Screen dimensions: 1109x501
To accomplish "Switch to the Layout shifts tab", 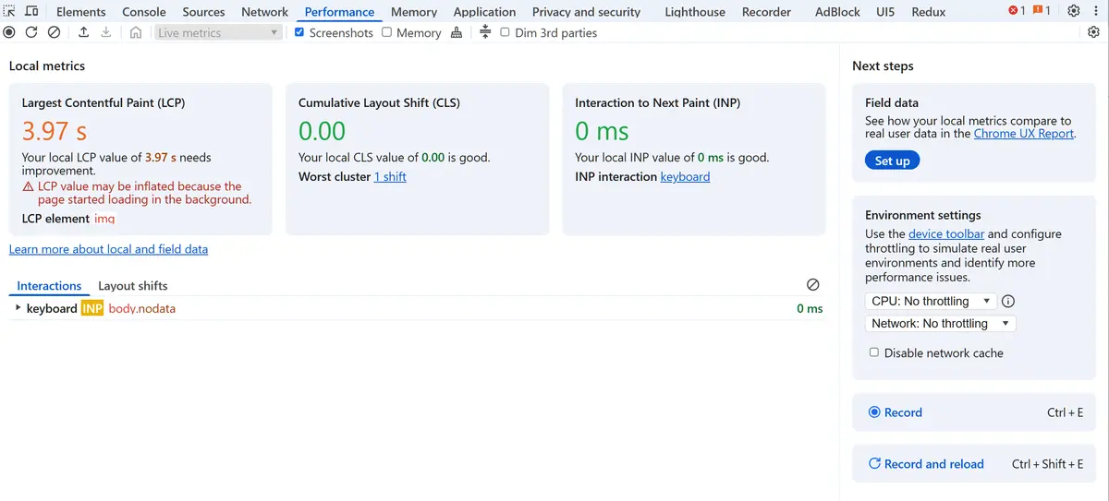I will tap(133, 286).
